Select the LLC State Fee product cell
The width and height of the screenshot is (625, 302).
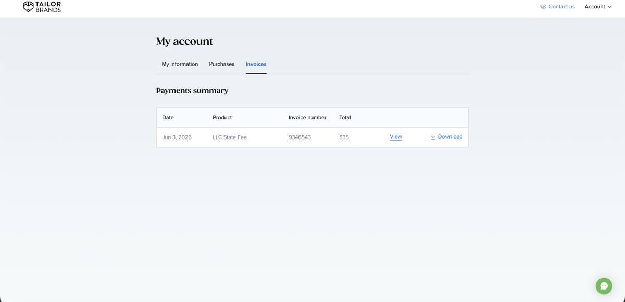click(x=230, y=137)
